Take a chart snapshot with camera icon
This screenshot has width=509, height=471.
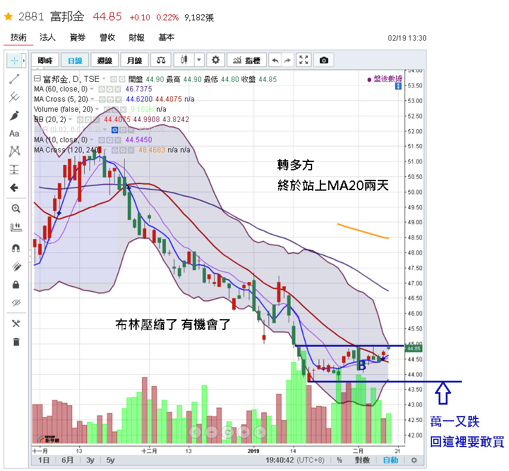click(323, 60)
